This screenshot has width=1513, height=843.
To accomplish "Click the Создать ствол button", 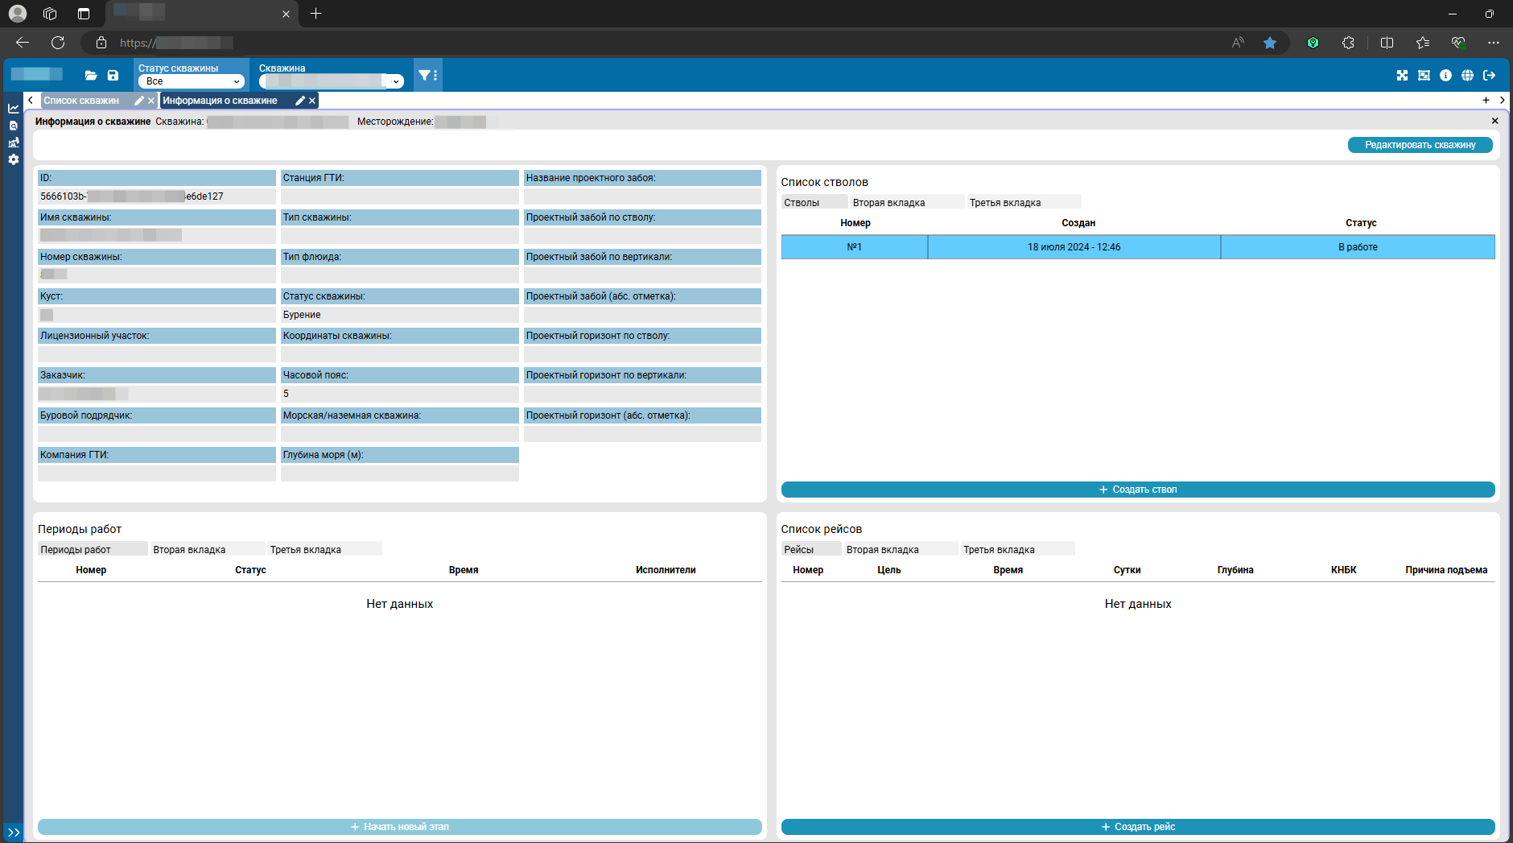I will pyautogui.click(x=1137, y=490).
